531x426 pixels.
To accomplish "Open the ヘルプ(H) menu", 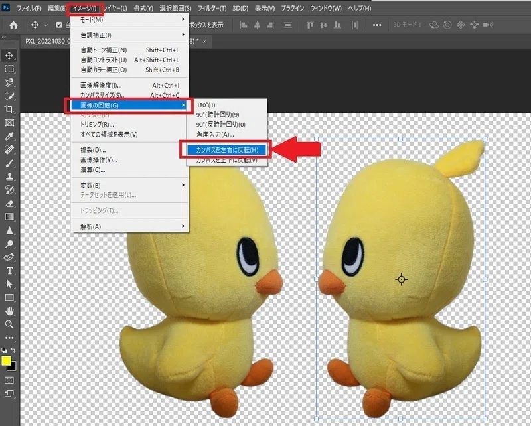I will [x=360, y=8].
